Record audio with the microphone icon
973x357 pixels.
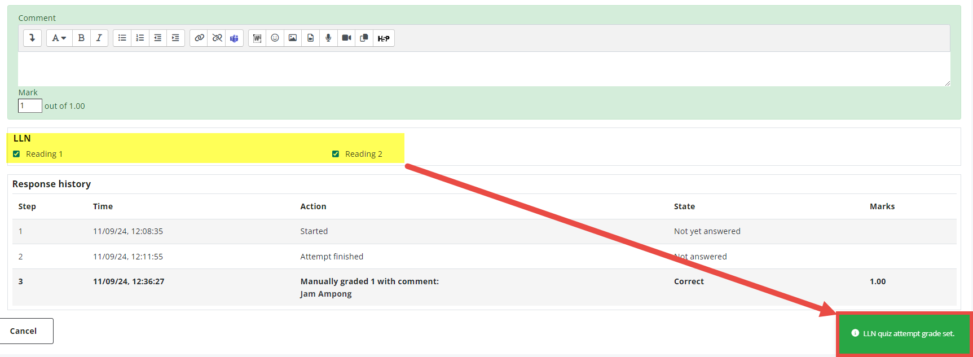coord(328,38)
